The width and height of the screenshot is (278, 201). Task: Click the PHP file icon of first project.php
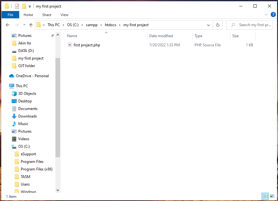click(x=70, y=45)
